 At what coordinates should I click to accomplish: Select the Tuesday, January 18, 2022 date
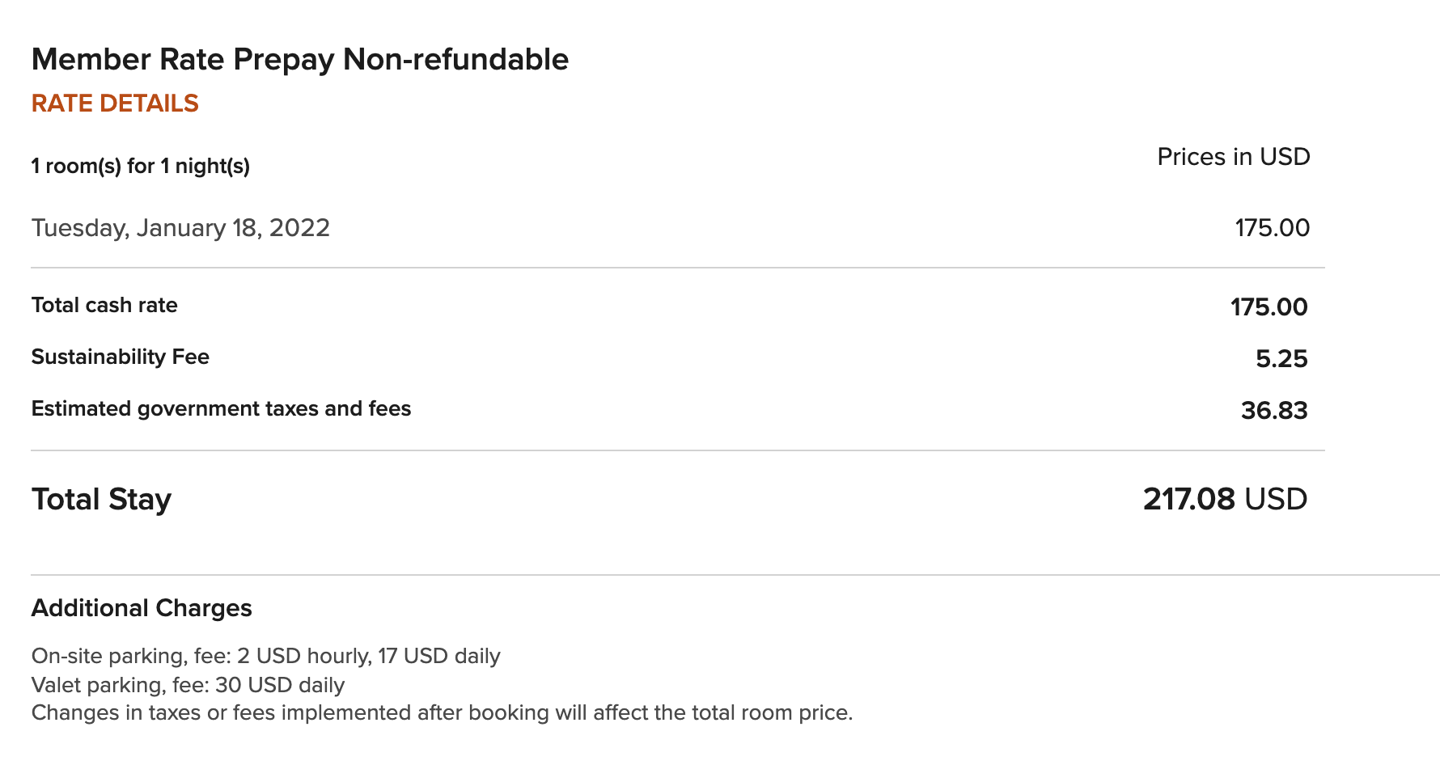tap(180, 228)
